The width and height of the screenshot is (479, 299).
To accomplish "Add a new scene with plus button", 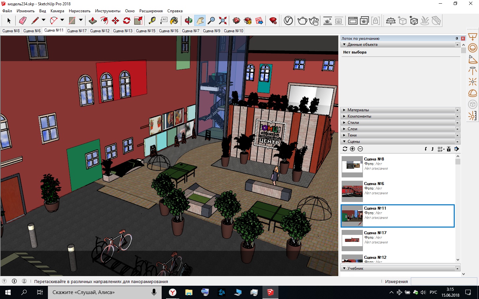I will [353, 149].
